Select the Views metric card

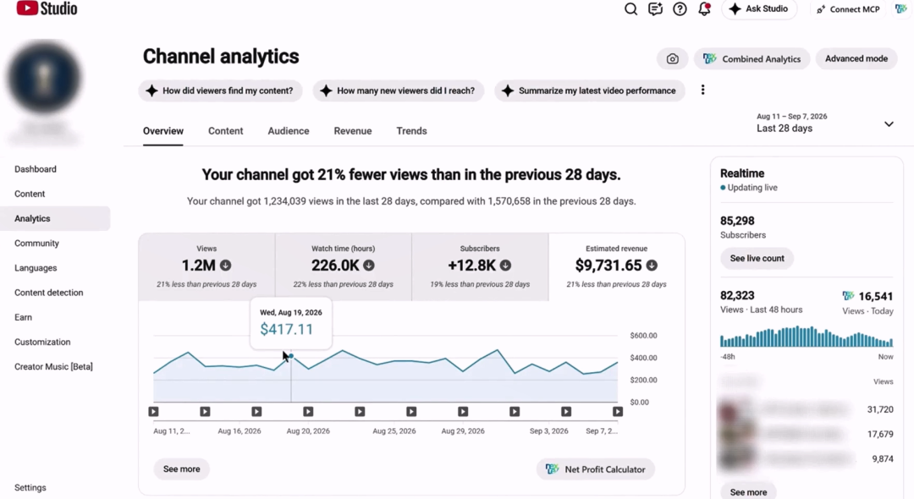(x=206, y=267)
